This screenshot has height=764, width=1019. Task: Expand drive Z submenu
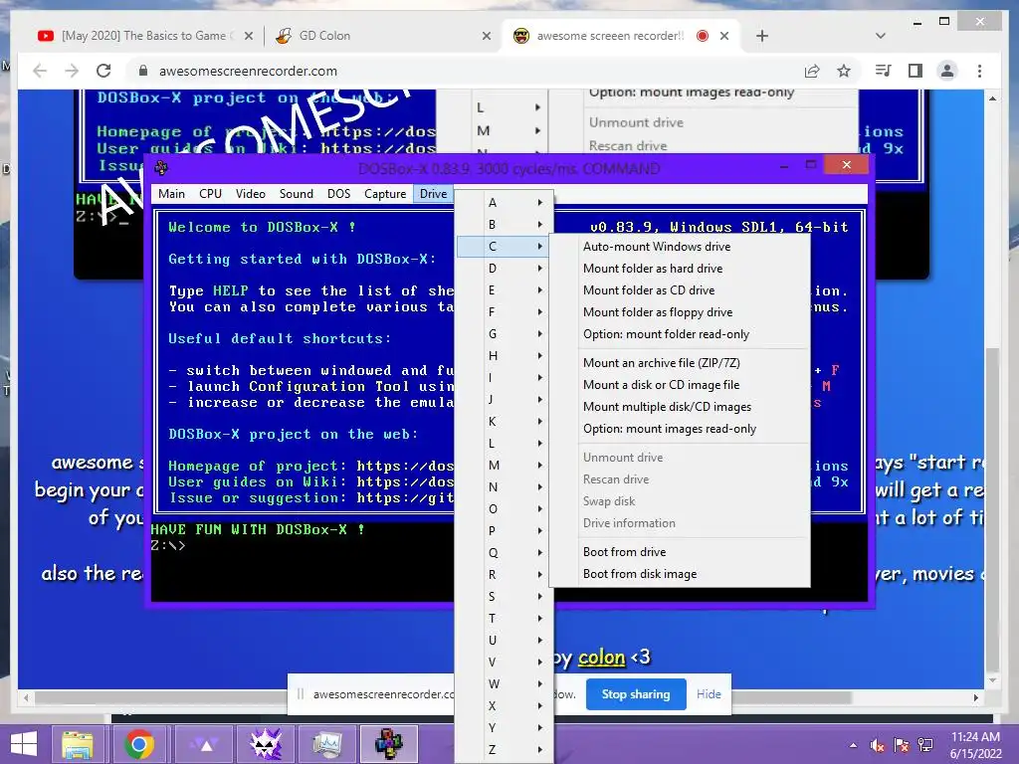pyautogui.click(x=505, y=750)
